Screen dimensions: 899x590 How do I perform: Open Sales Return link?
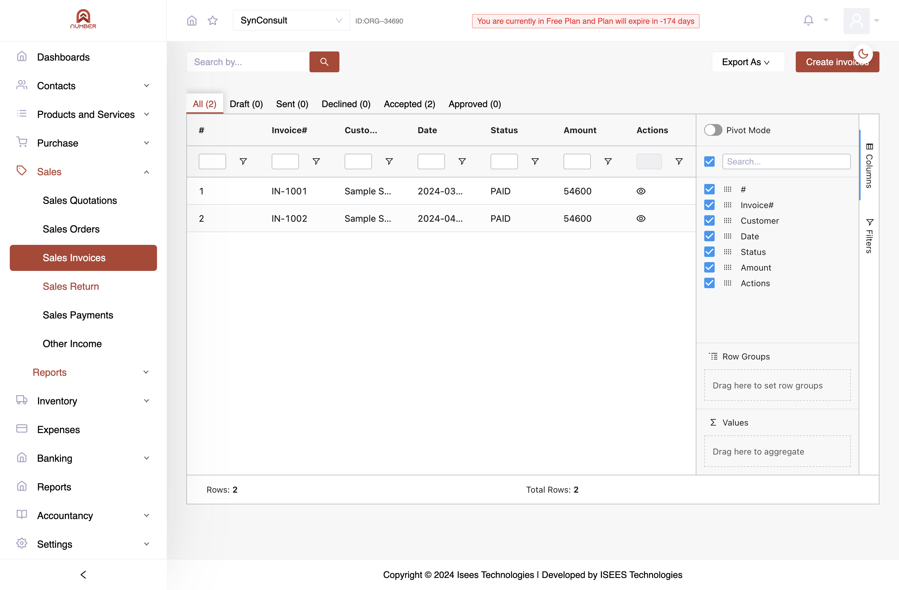[x=71, y=286]
